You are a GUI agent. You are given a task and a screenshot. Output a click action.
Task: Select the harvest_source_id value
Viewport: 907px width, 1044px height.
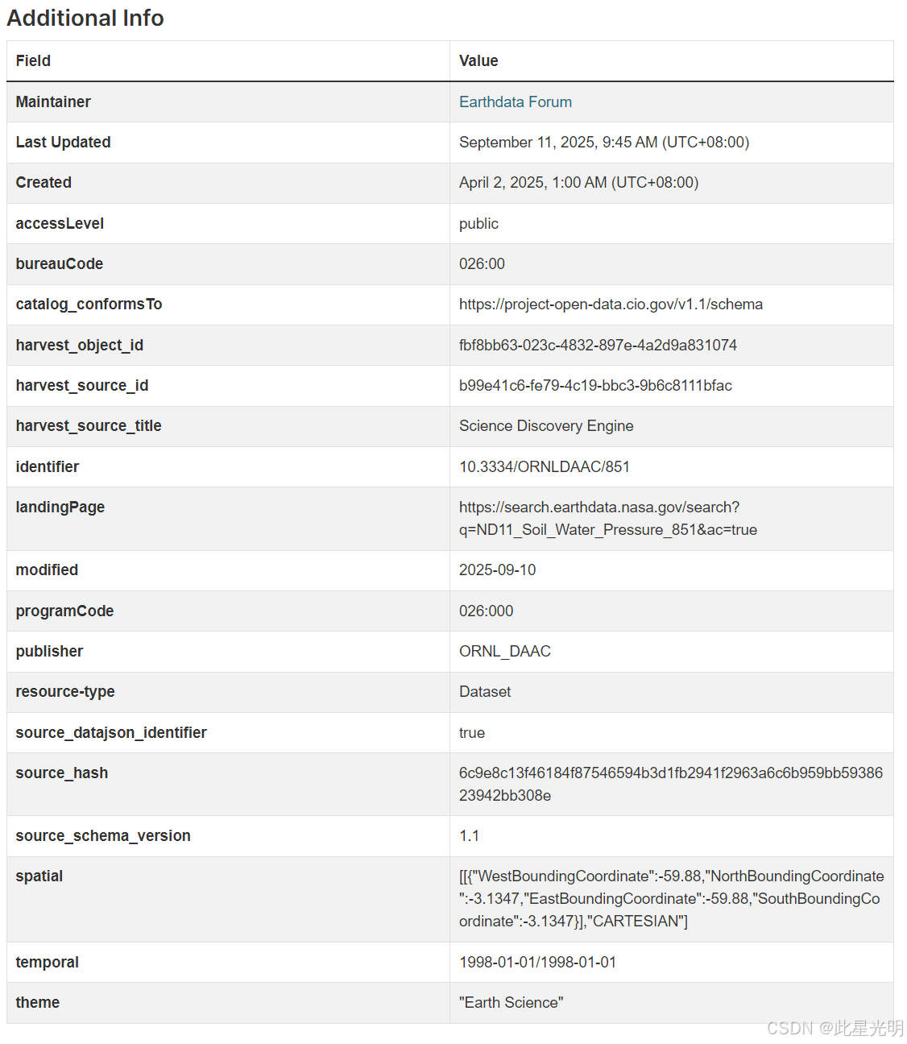click(x=595, y=386)
